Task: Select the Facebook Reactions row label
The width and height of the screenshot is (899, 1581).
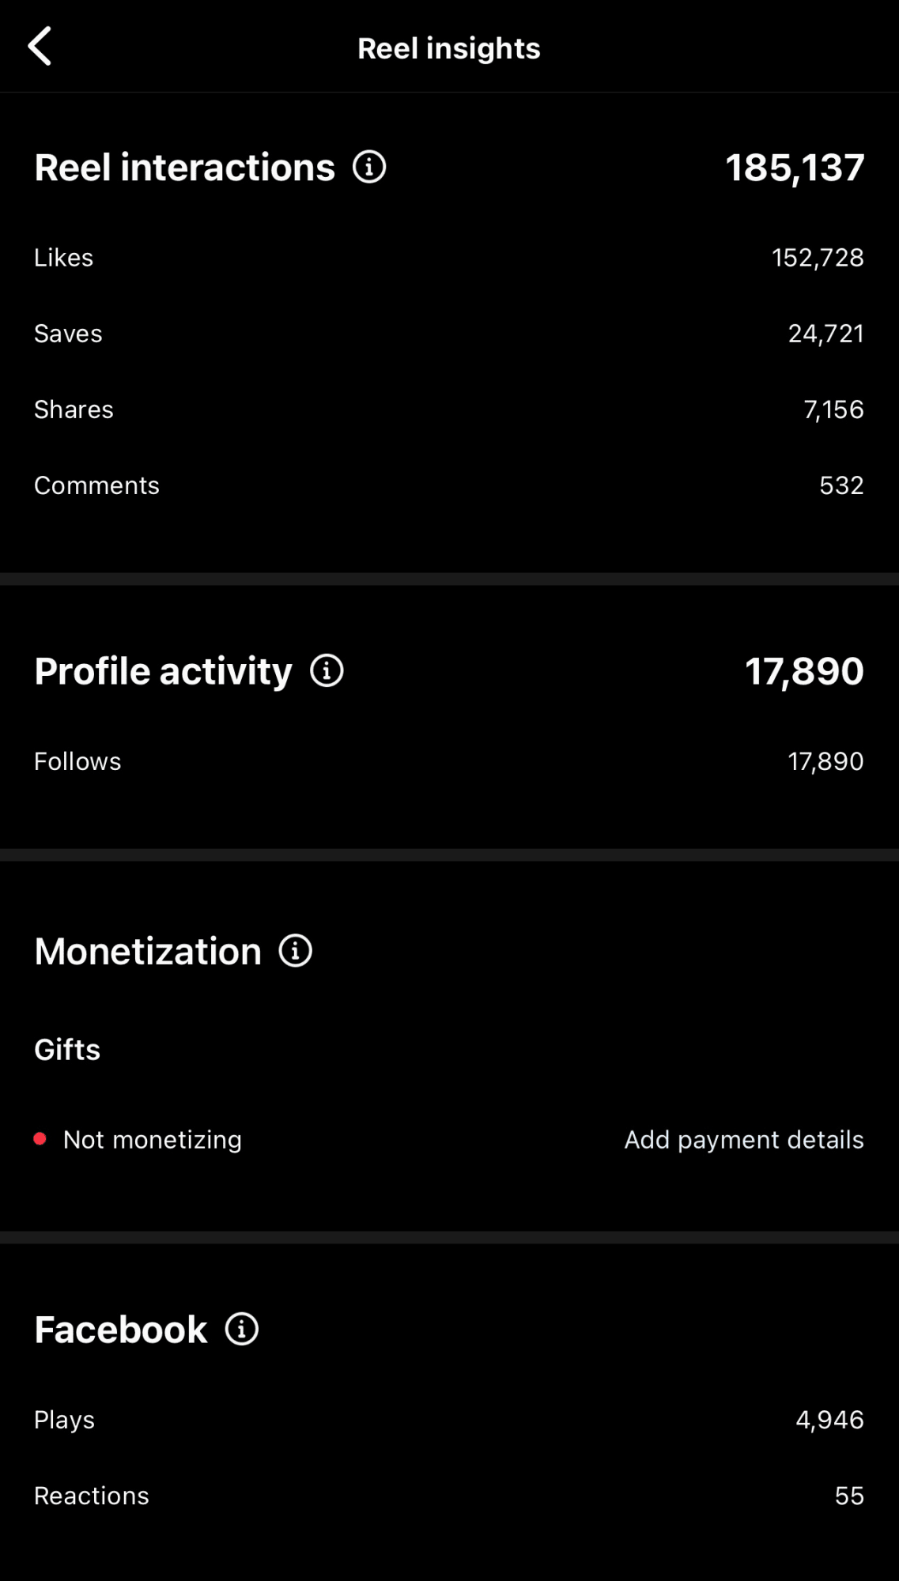Action: [92, 1496]
